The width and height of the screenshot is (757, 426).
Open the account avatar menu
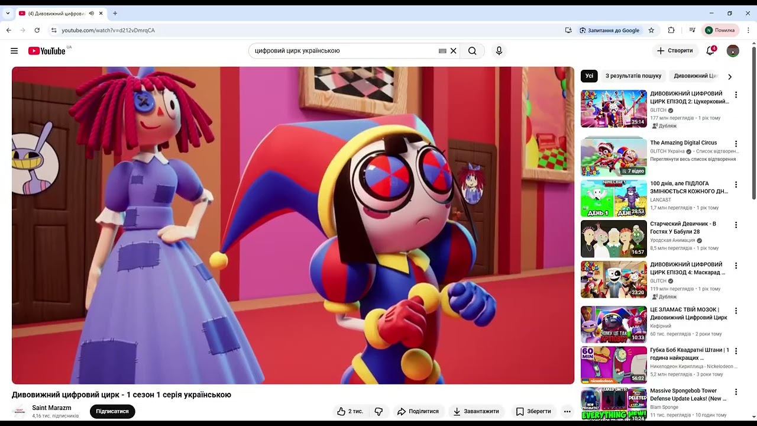(x=733, y=51)
